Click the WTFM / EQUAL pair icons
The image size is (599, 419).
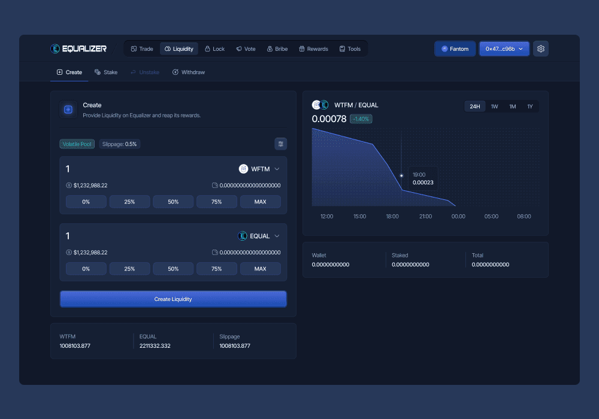[320, 105]
